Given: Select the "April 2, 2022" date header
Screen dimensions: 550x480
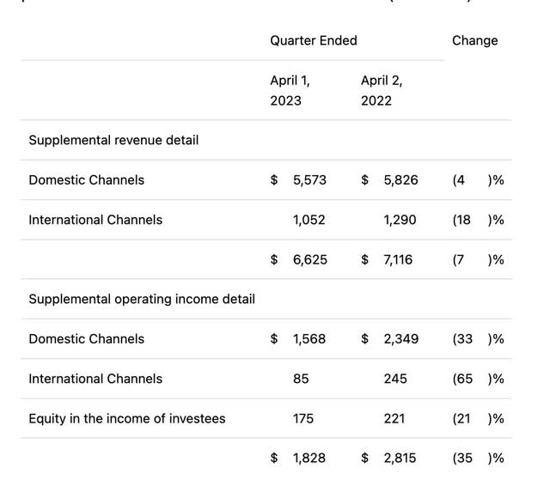Looking at the screenshot, I should (x=382, y=90).
